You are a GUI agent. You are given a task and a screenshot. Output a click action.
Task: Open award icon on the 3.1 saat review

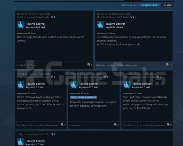52,77
